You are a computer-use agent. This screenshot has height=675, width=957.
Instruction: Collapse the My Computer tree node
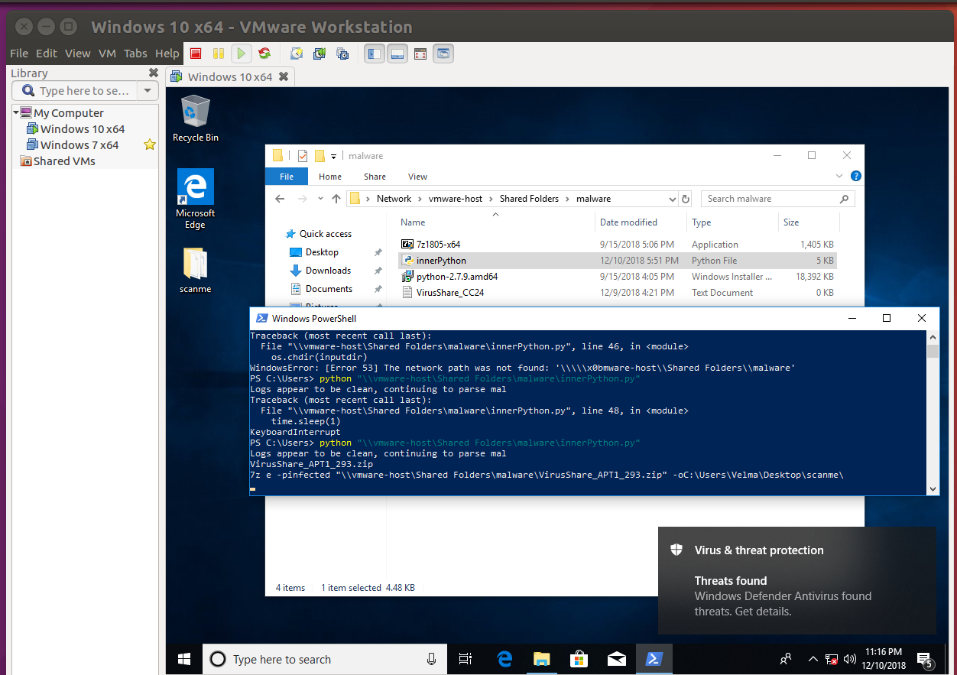pos(16,112)
